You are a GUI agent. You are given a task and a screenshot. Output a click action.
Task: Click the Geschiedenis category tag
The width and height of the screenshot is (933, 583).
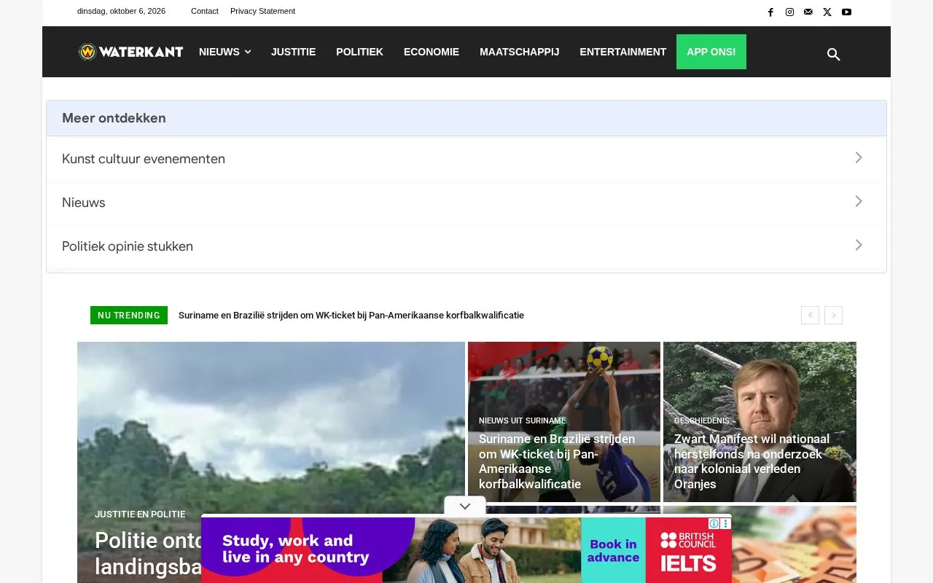tap(702, 420)
